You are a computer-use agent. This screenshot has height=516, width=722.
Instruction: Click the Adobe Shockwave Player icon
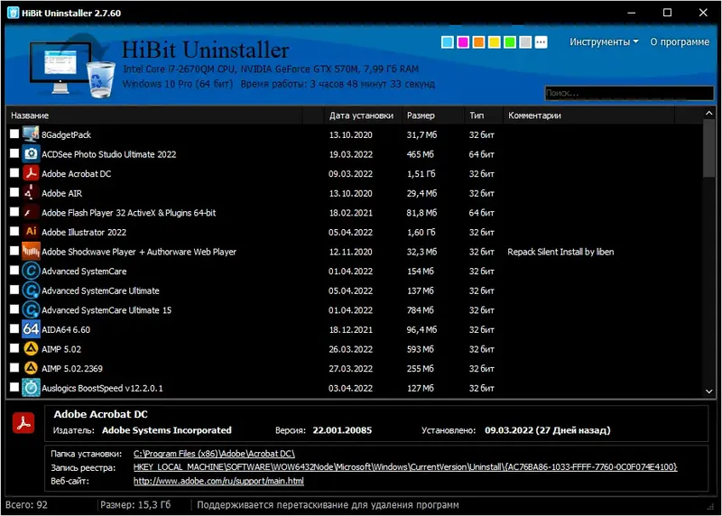pyautogui.click(x=31, y=252)
